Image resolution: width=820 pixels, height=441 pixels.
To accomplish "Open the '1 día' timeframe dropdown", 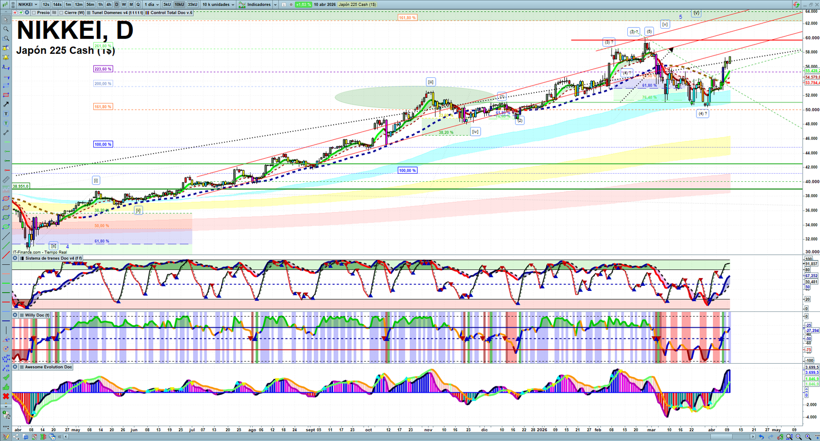I will click(151, 5).
